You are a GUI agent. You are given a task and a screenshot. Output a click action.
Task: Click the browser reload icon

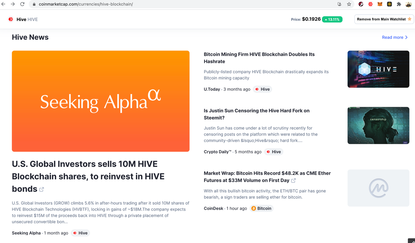(x=22, y=4)
